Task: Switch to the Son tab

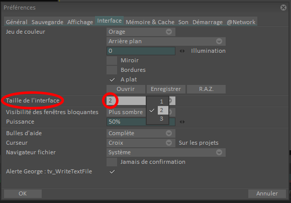Action: 183,22
